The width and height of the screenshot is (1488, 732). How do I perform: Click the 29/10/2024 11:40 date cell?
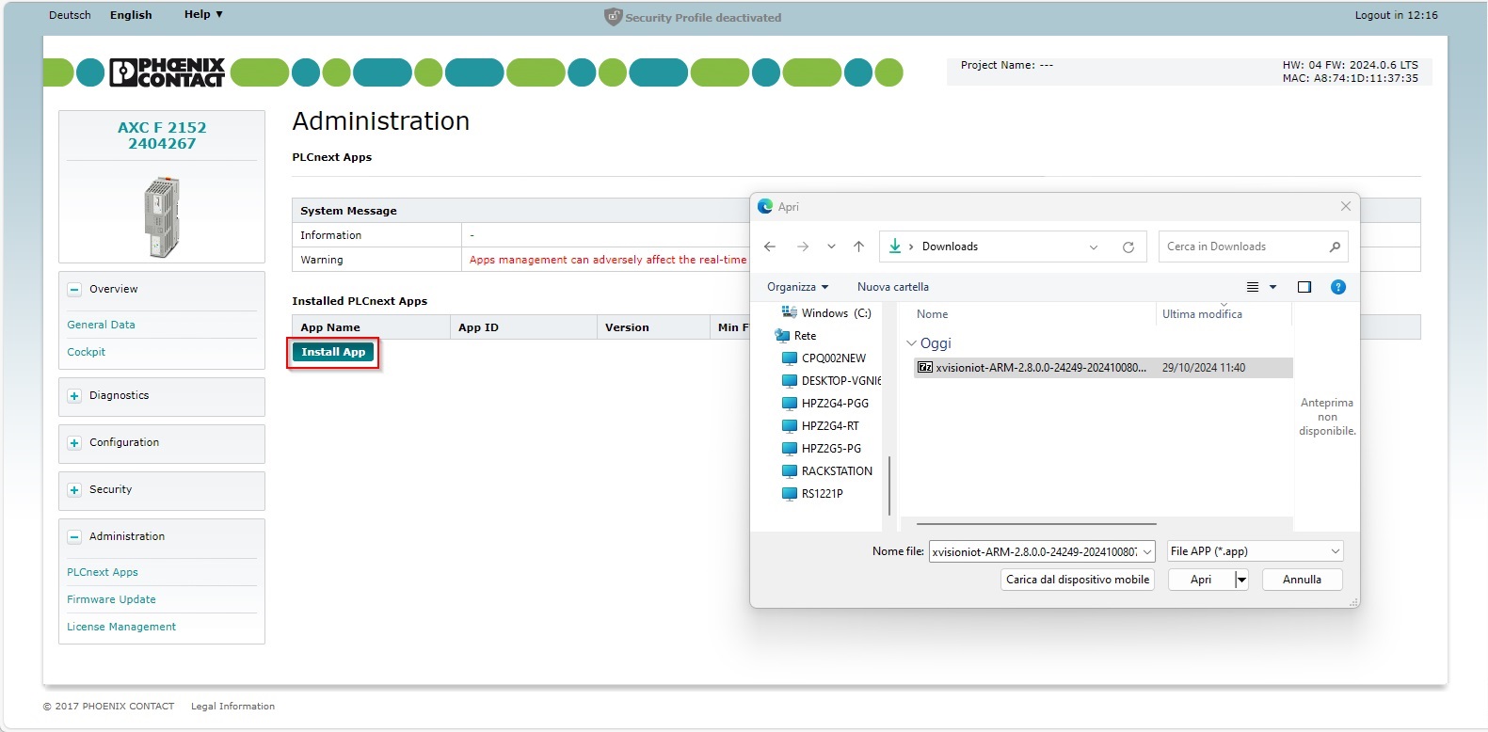1203,368
